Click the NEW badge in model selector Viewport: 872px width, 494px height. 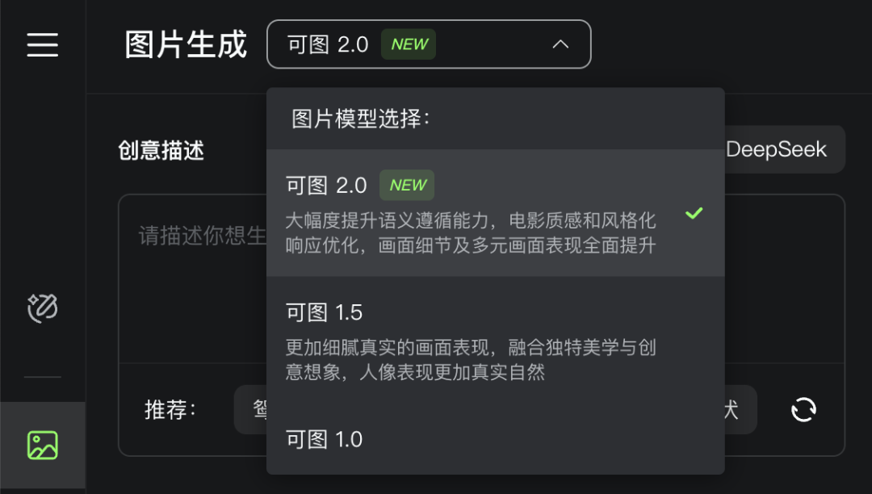point(409,44)
